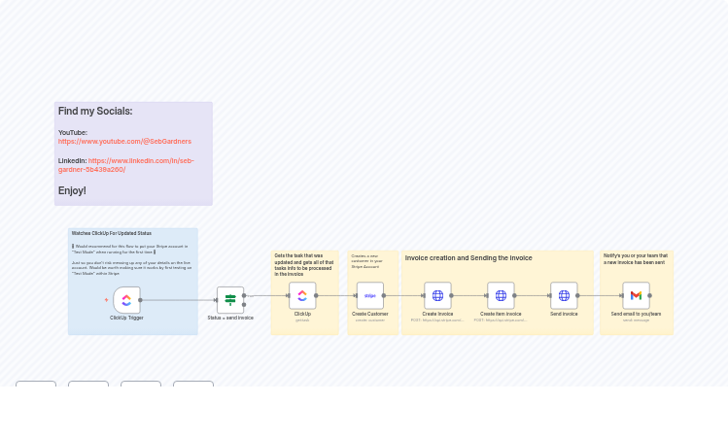
Task: Click the ClickUp get-task node icon
Action: 302,295
